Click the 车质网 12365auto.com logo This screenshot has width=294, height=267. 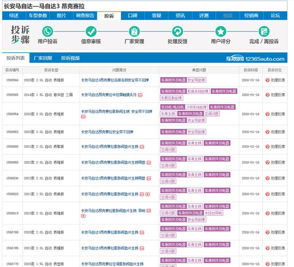[x=255, y=59]
